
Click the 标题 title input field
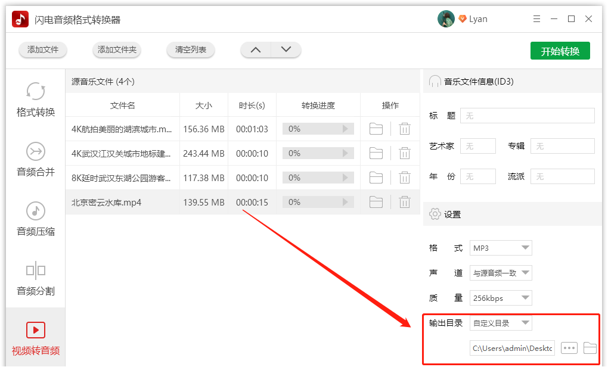tap(528, 116)
